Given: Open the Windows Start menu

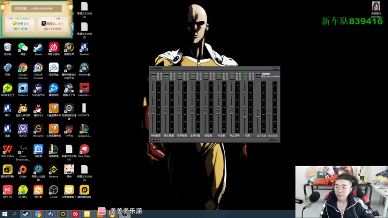Looking at the screenshot, I should tap(4, 214).
